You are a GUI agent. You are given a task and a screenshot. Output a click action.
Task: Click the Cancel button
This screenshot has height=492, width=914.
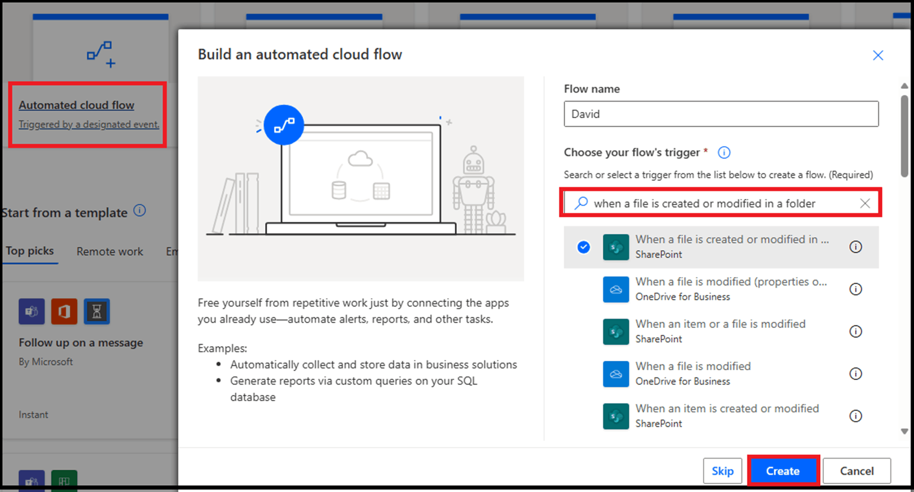point(857,471)
